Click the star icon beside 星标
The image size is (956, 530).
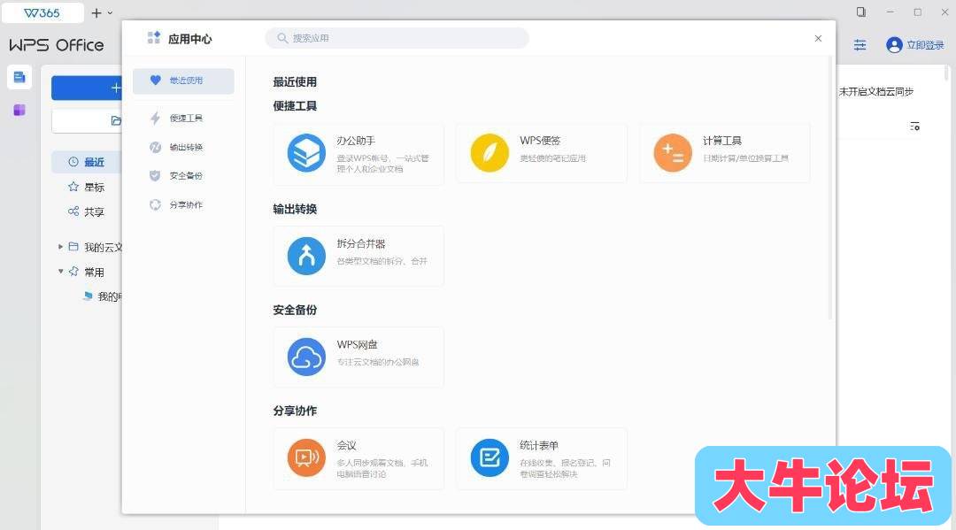[73, 187]
